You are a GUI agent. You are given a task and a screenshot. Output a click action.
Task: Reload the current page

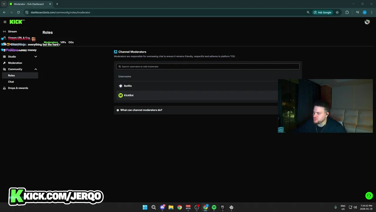[x=18, y=12]
